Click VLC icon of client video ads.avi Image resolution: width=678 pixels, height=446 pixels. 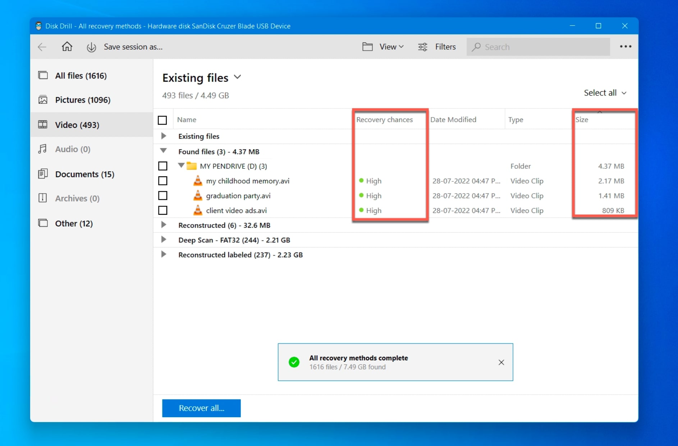tap(198, 210)
